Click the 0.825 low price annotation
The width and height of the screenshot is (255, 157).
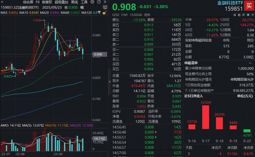coord(8,76)
